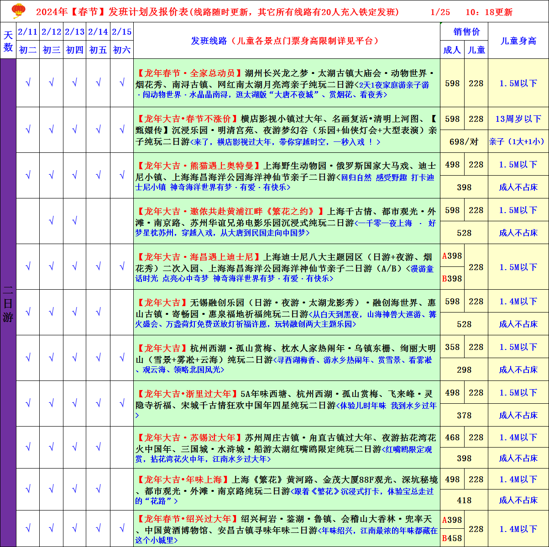Select the 2/13 date column header
Viewport: 549px width, 547px height.
pos(74,32)
